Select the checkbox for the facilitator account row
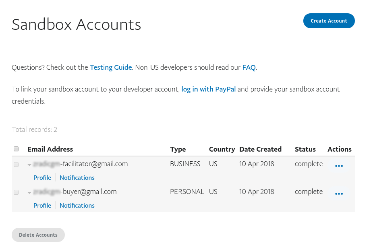The width and height of the screenshot is (373, 250). point(16,164)
